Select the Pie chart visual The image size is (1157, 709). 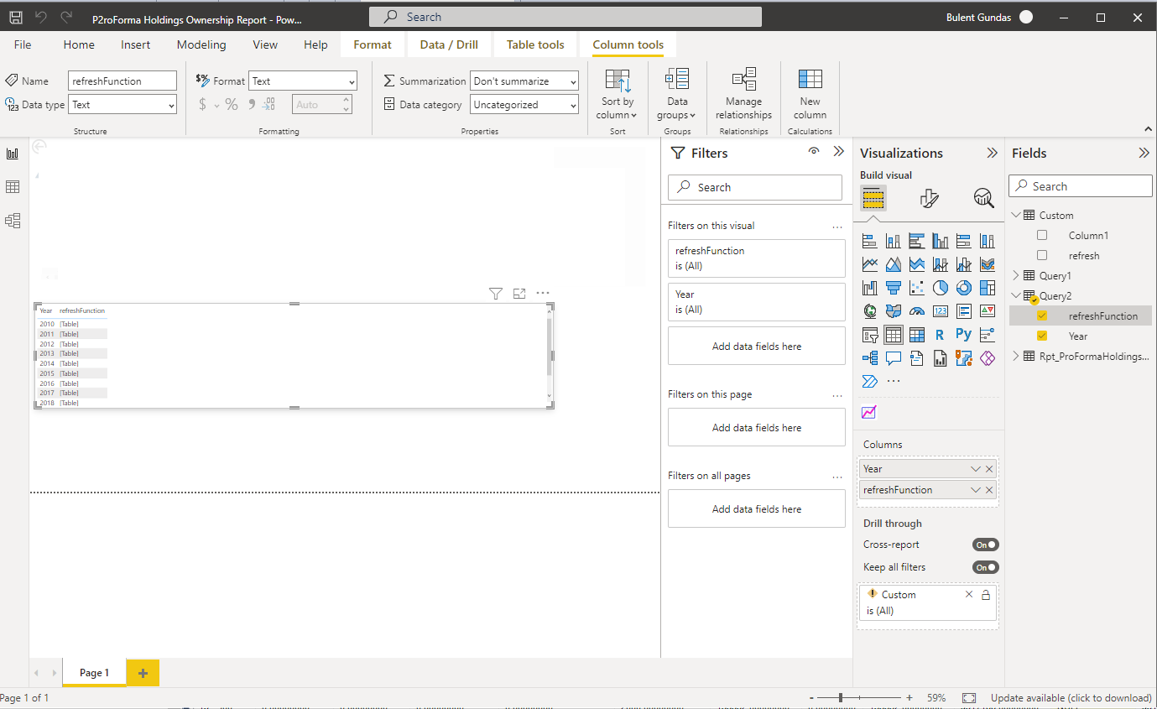coord(941,288)
